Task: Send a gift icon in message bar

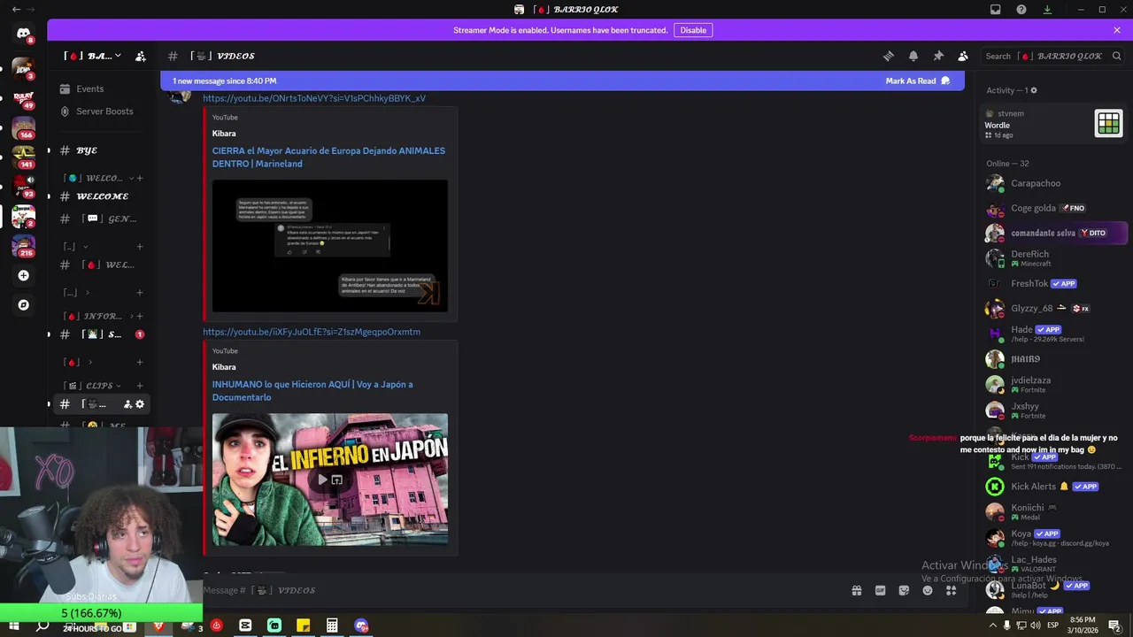Action: 857,590
